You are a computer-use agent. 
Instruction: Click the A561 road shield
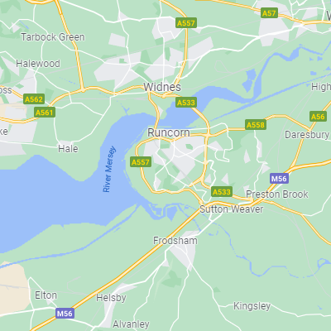45,113
